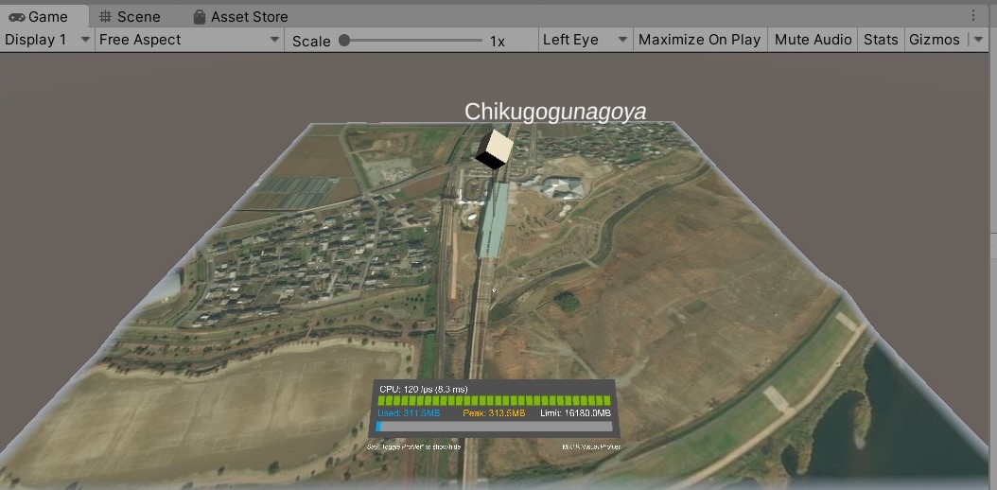
Task: Open the Asset Store tab
Action: (x=240, y=16)
